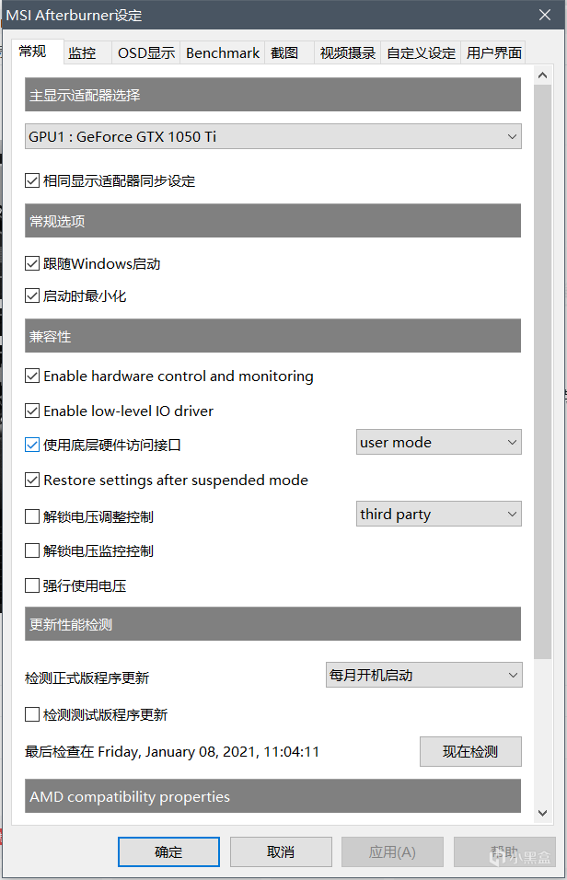
Task: Open the 用户界面 tab
Action: pos(494,53)
